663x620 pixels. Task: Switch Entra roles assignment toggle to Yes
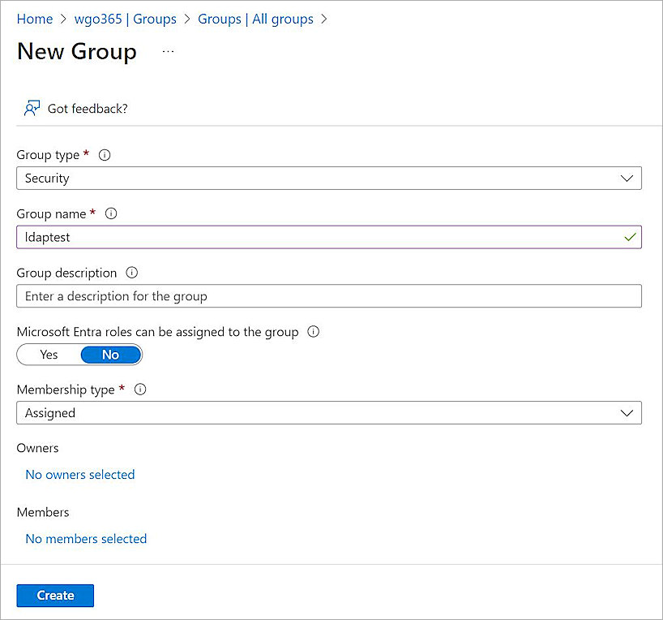48,355
